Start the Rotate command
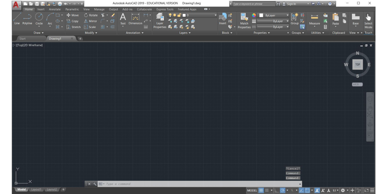Viewport: 387px width, 194px height. [x=91, y=15]
